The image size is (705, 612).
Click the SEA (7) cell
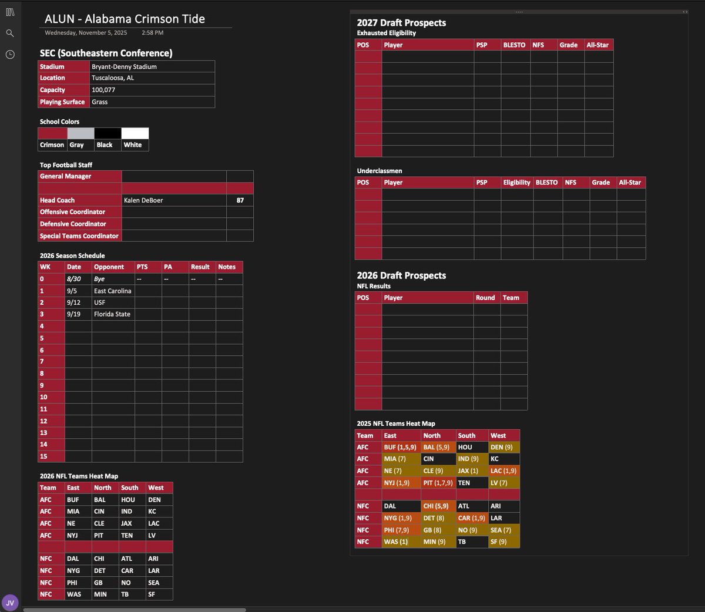coord(504,530)
